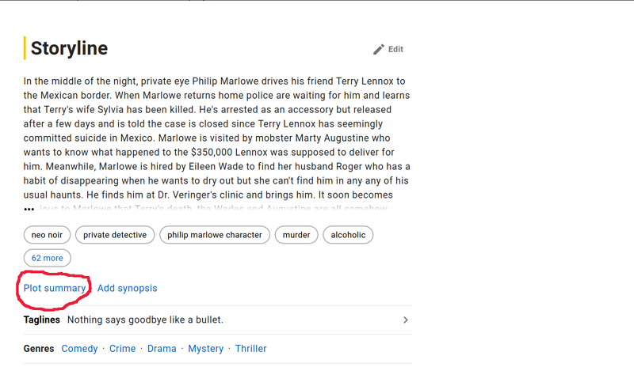The image size is (634, 367).
Task: Expand truncated storyline via ellipsis
Action: (29, 209)
